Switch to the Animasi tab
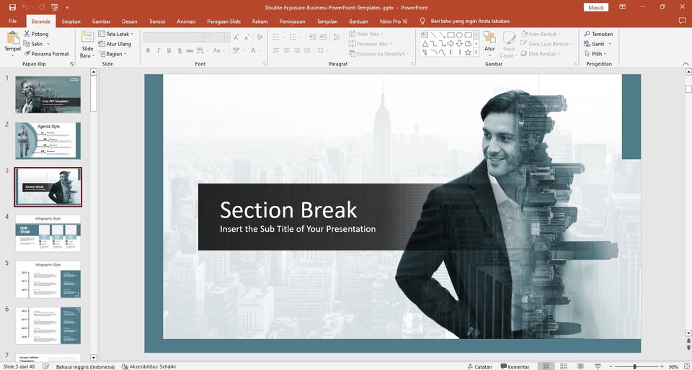This screenshot has width=692, height=370. pyautogui.click(x=186, y=21)
